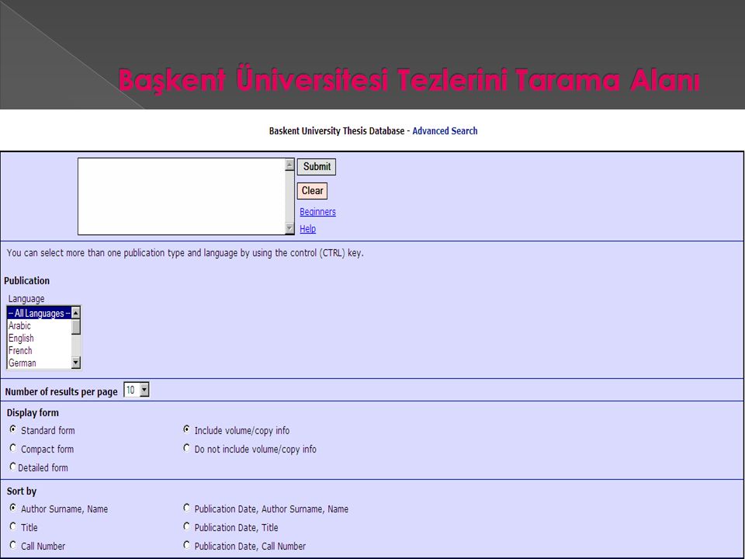
Task: Open the results per page dropdown
Action: tap(144, 391)
